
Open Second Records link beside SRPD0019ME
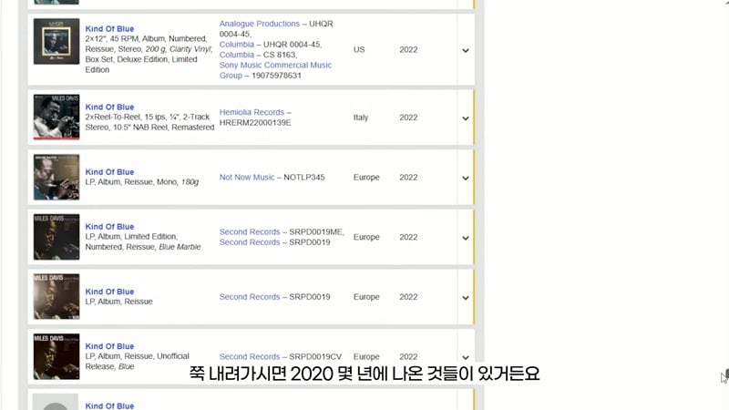(x=250, y=232)
